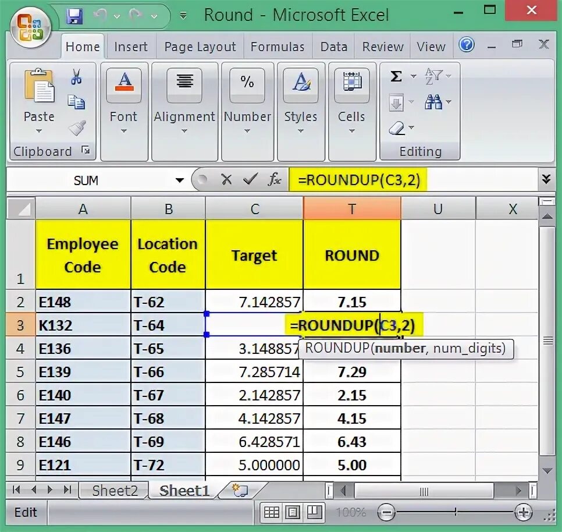Click the Cut scissors icon

[76, 77]
